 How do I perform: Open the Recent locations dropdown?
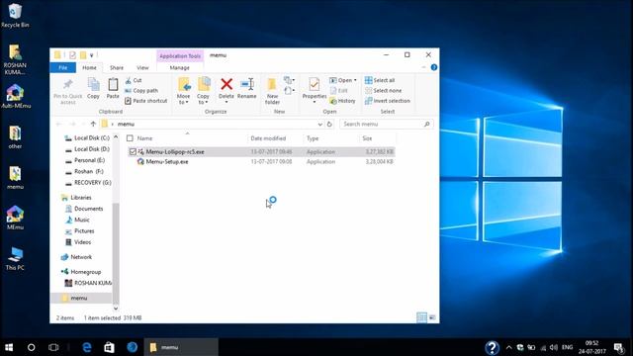(83, 124)
